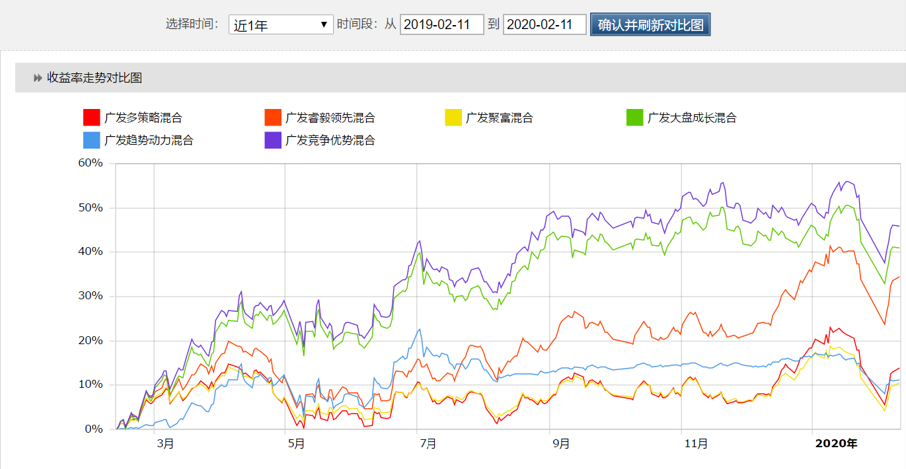Click the 20% y-axis label
Screen dimensions: 906x469
coord(91,341)
